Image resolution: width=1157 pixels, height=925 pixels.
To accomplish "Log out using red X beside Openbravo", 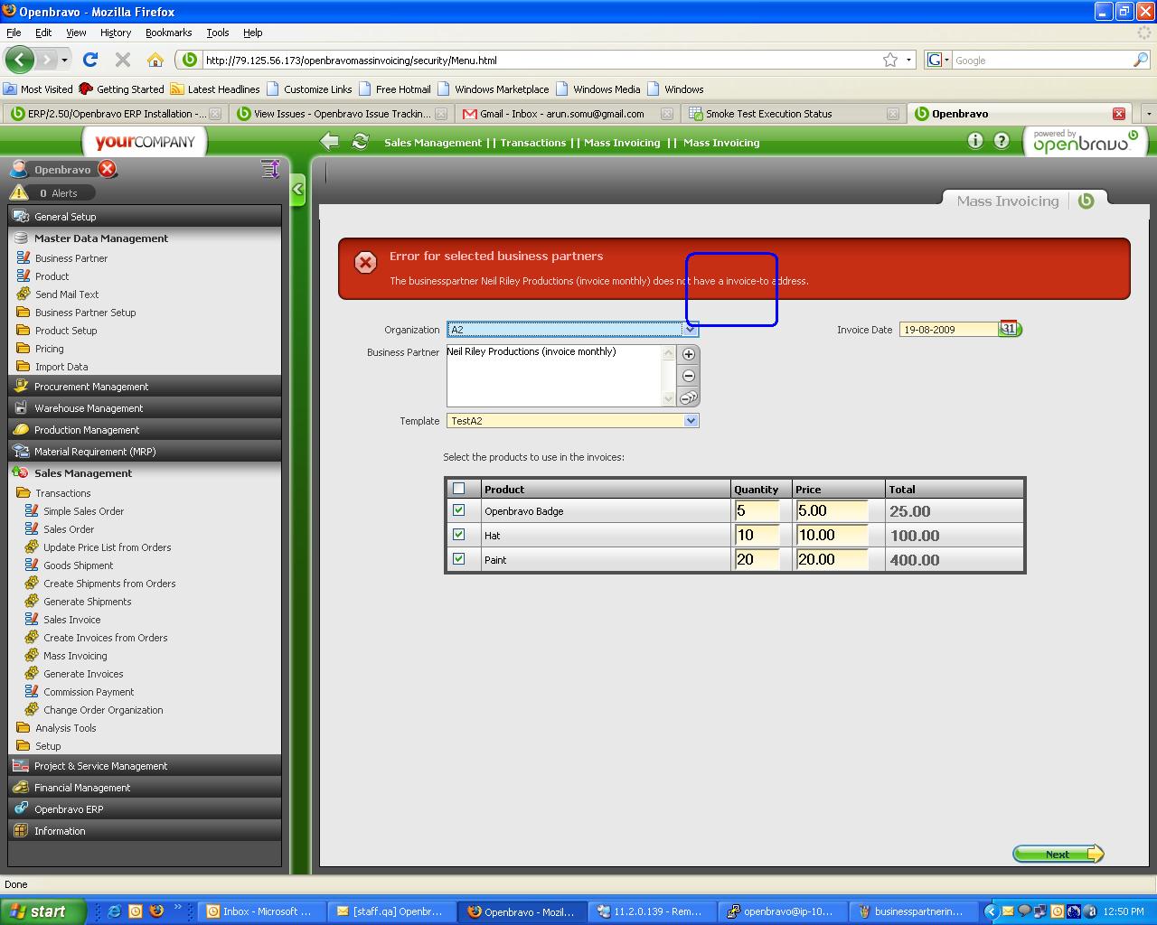I will coord(108,169).
